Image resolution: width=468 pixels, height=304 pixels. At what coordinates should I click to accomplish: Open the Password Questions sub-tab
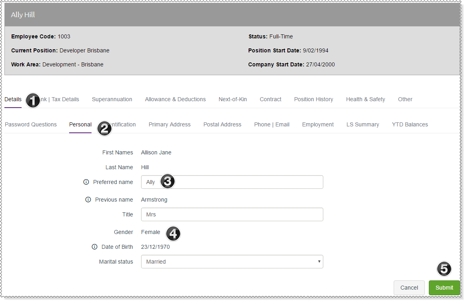click(31, 124)
